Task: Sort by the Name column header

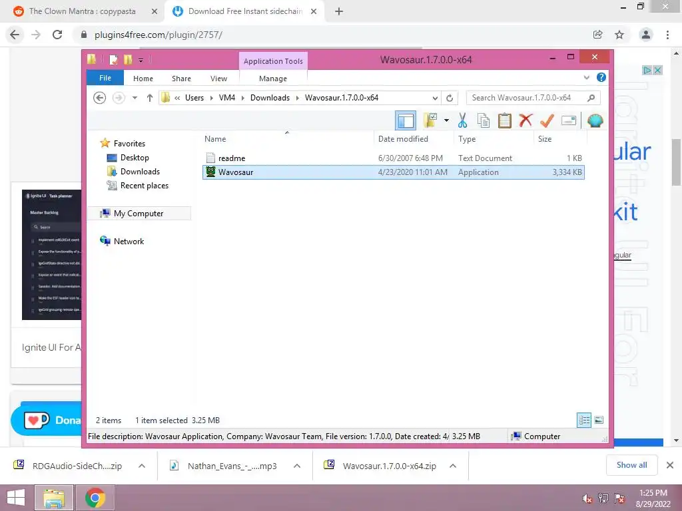Action: tap(287, 139)
